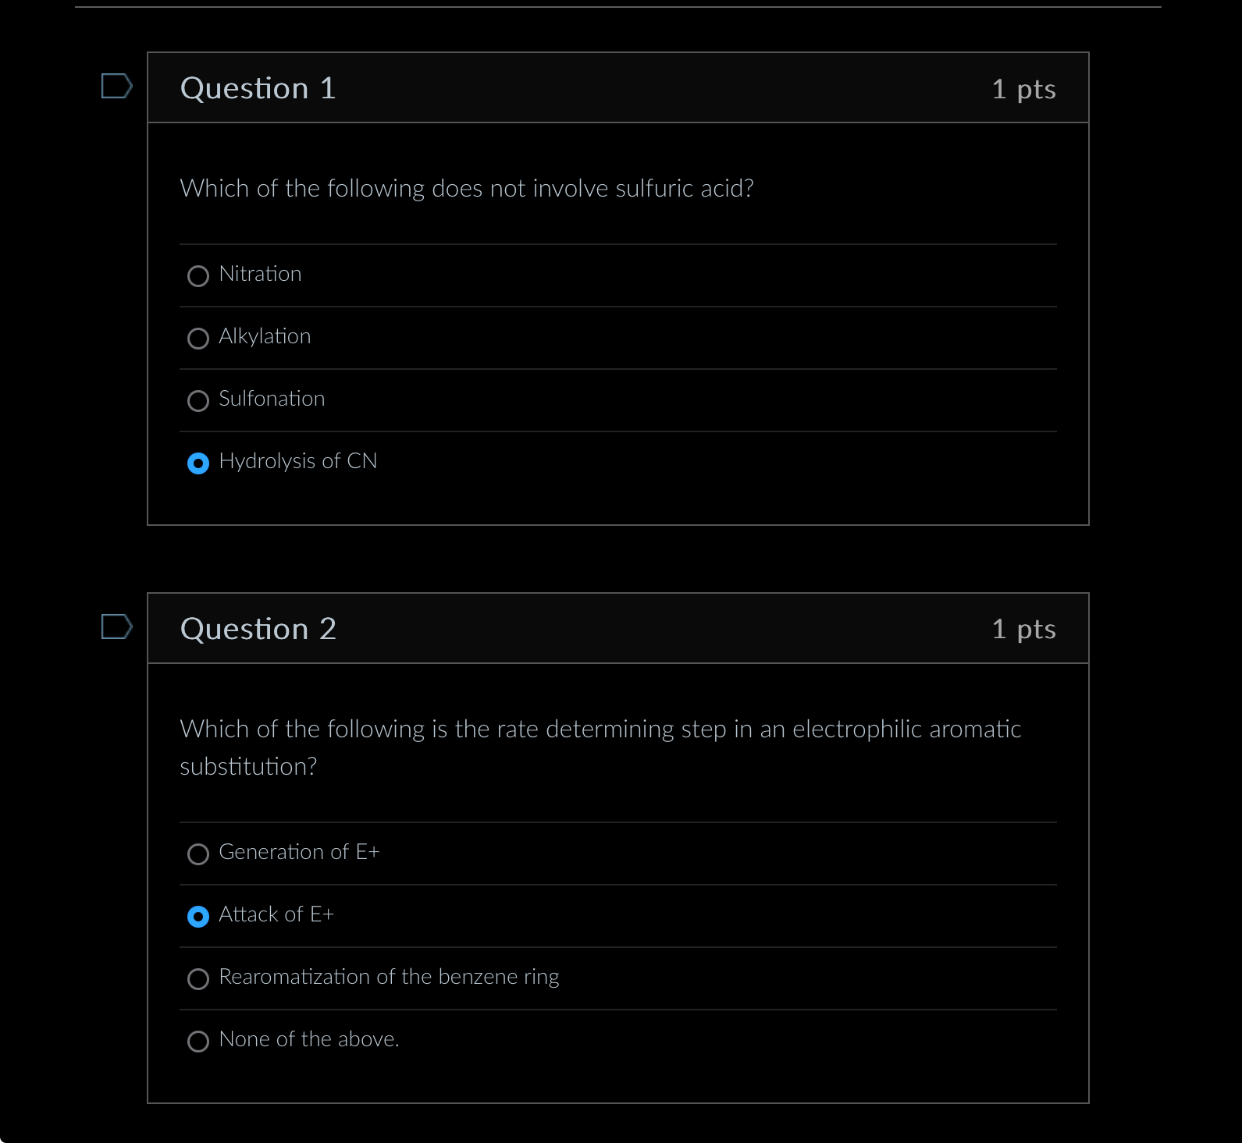Select Rearomatization of the benzene ring
Screen dimensions: 1242x1143
(198, 979)
